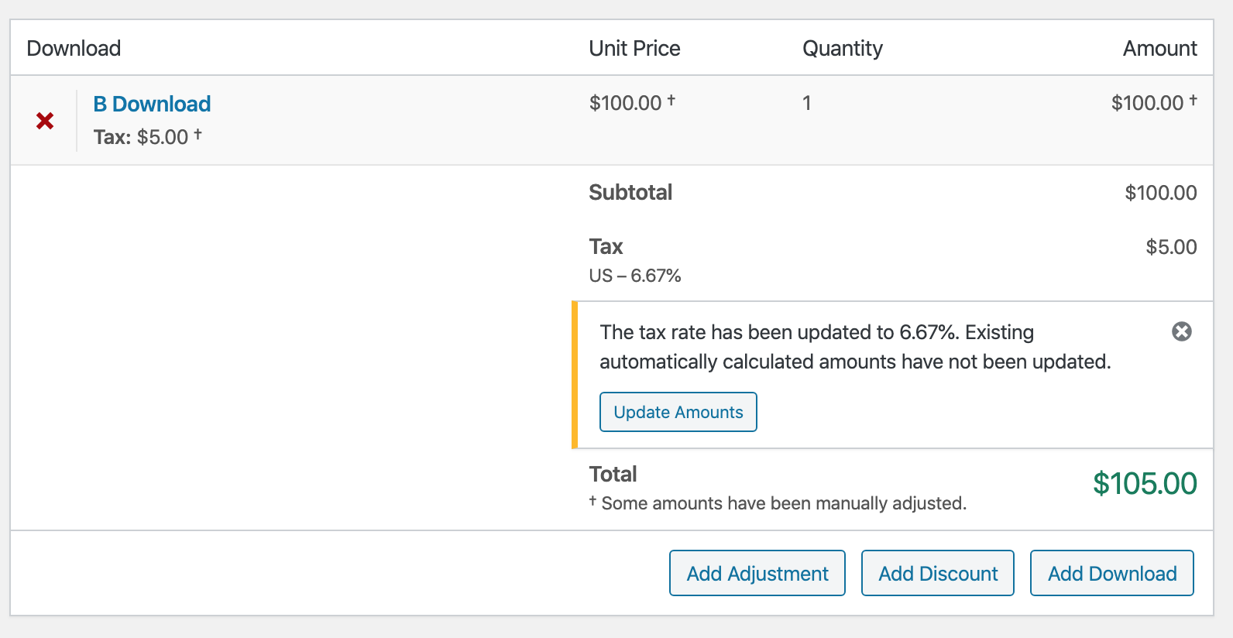
Task: Click Add Discount button
Action: click(x=938, y=573)
